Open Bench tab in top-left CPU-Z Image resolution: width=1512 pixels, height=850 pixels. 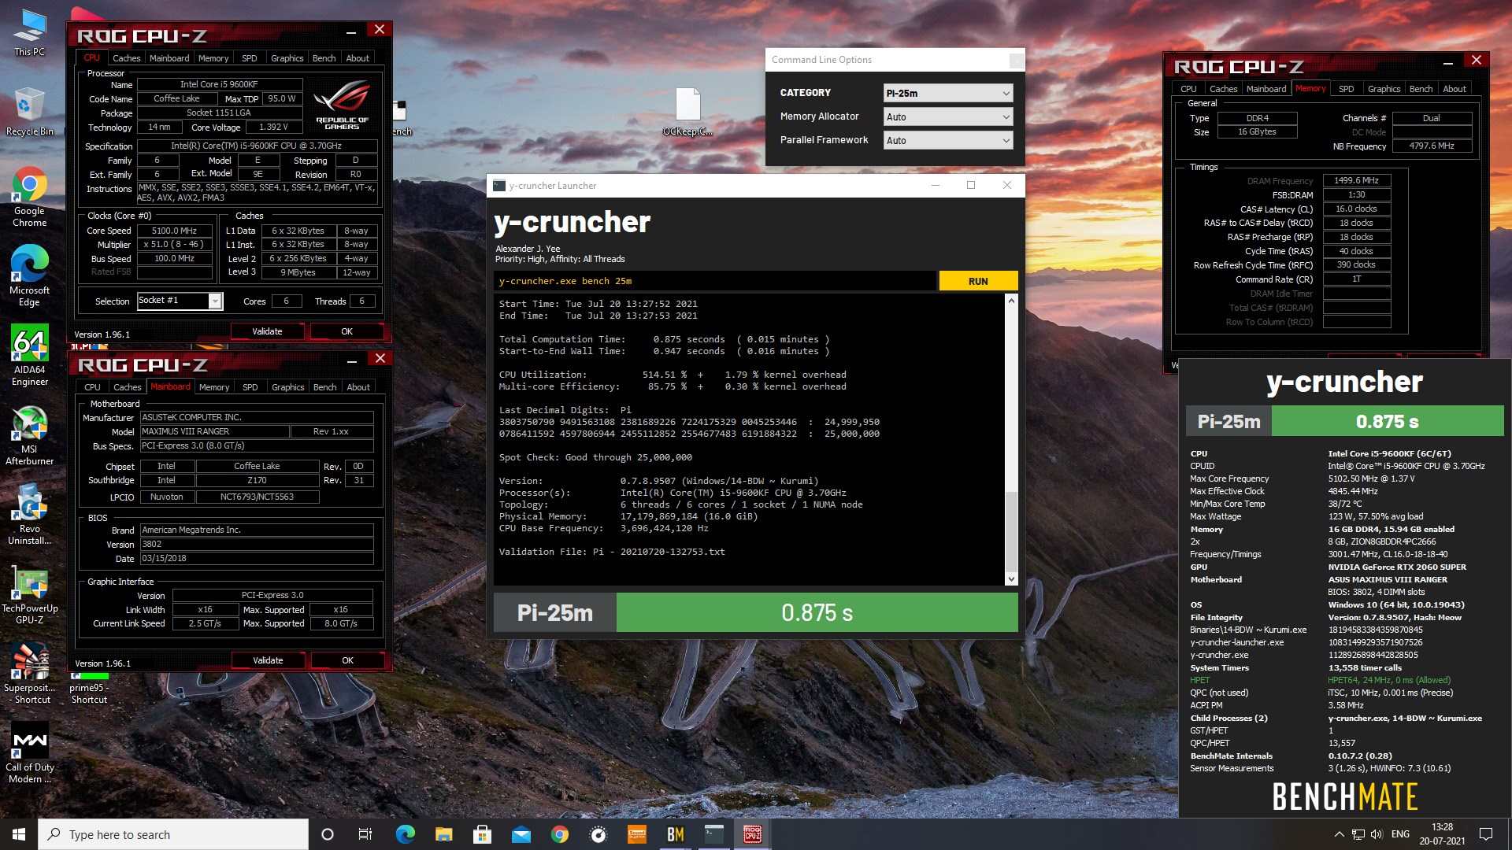tap(324, 58)
